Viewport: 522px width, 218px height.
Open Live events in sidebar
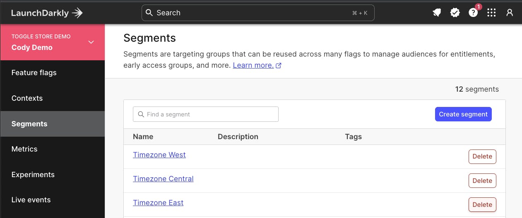[31, 200]
